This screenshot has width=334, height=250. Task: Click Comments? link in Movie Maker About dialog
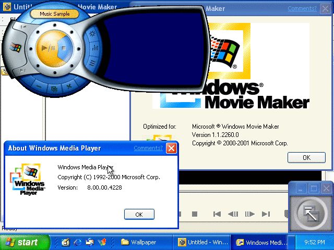(x=302, y=8)
